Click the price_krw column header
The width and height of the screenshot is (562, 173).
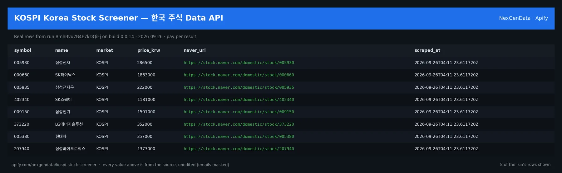149,50
